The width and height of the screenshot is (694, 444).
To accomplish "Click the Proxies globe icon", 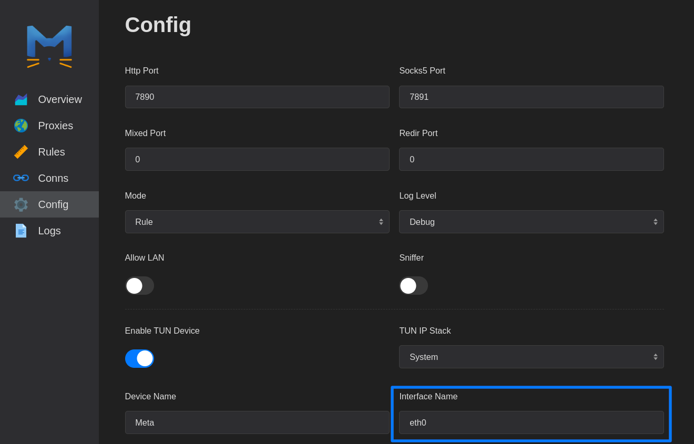I will point(21,126).
